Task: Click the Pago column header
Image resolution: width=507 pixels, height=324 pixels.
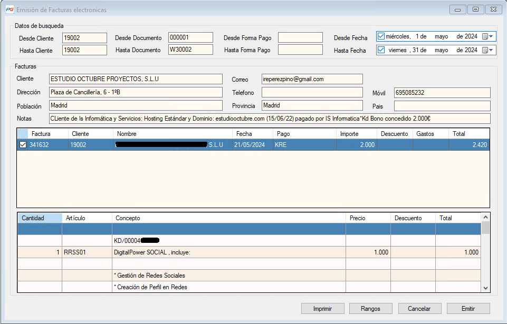Action: pos(304,134)
